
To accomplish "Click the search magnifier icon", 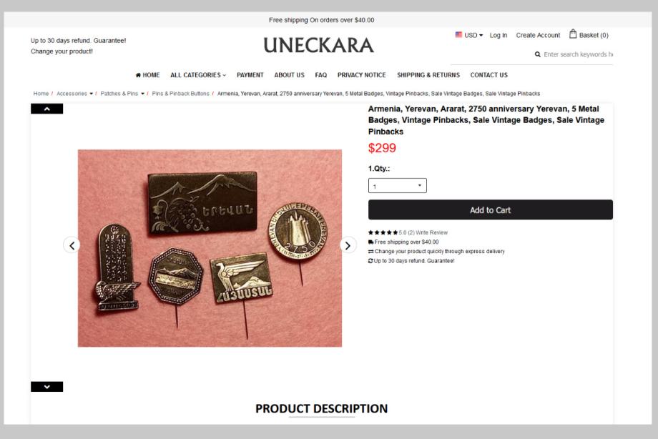I will click(538, 54).
